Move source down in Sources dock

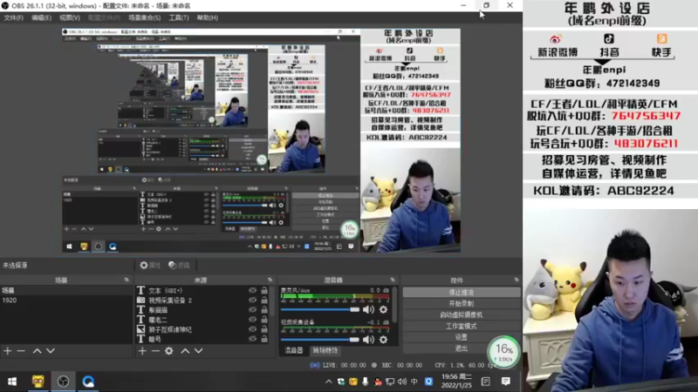click(199, 351)
